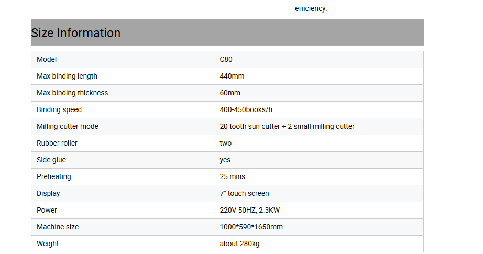The width and height of the screenshot is (483, 254).
Task: Click the 20 tooth sun cutter text
Action: click(x=250, y=127)
